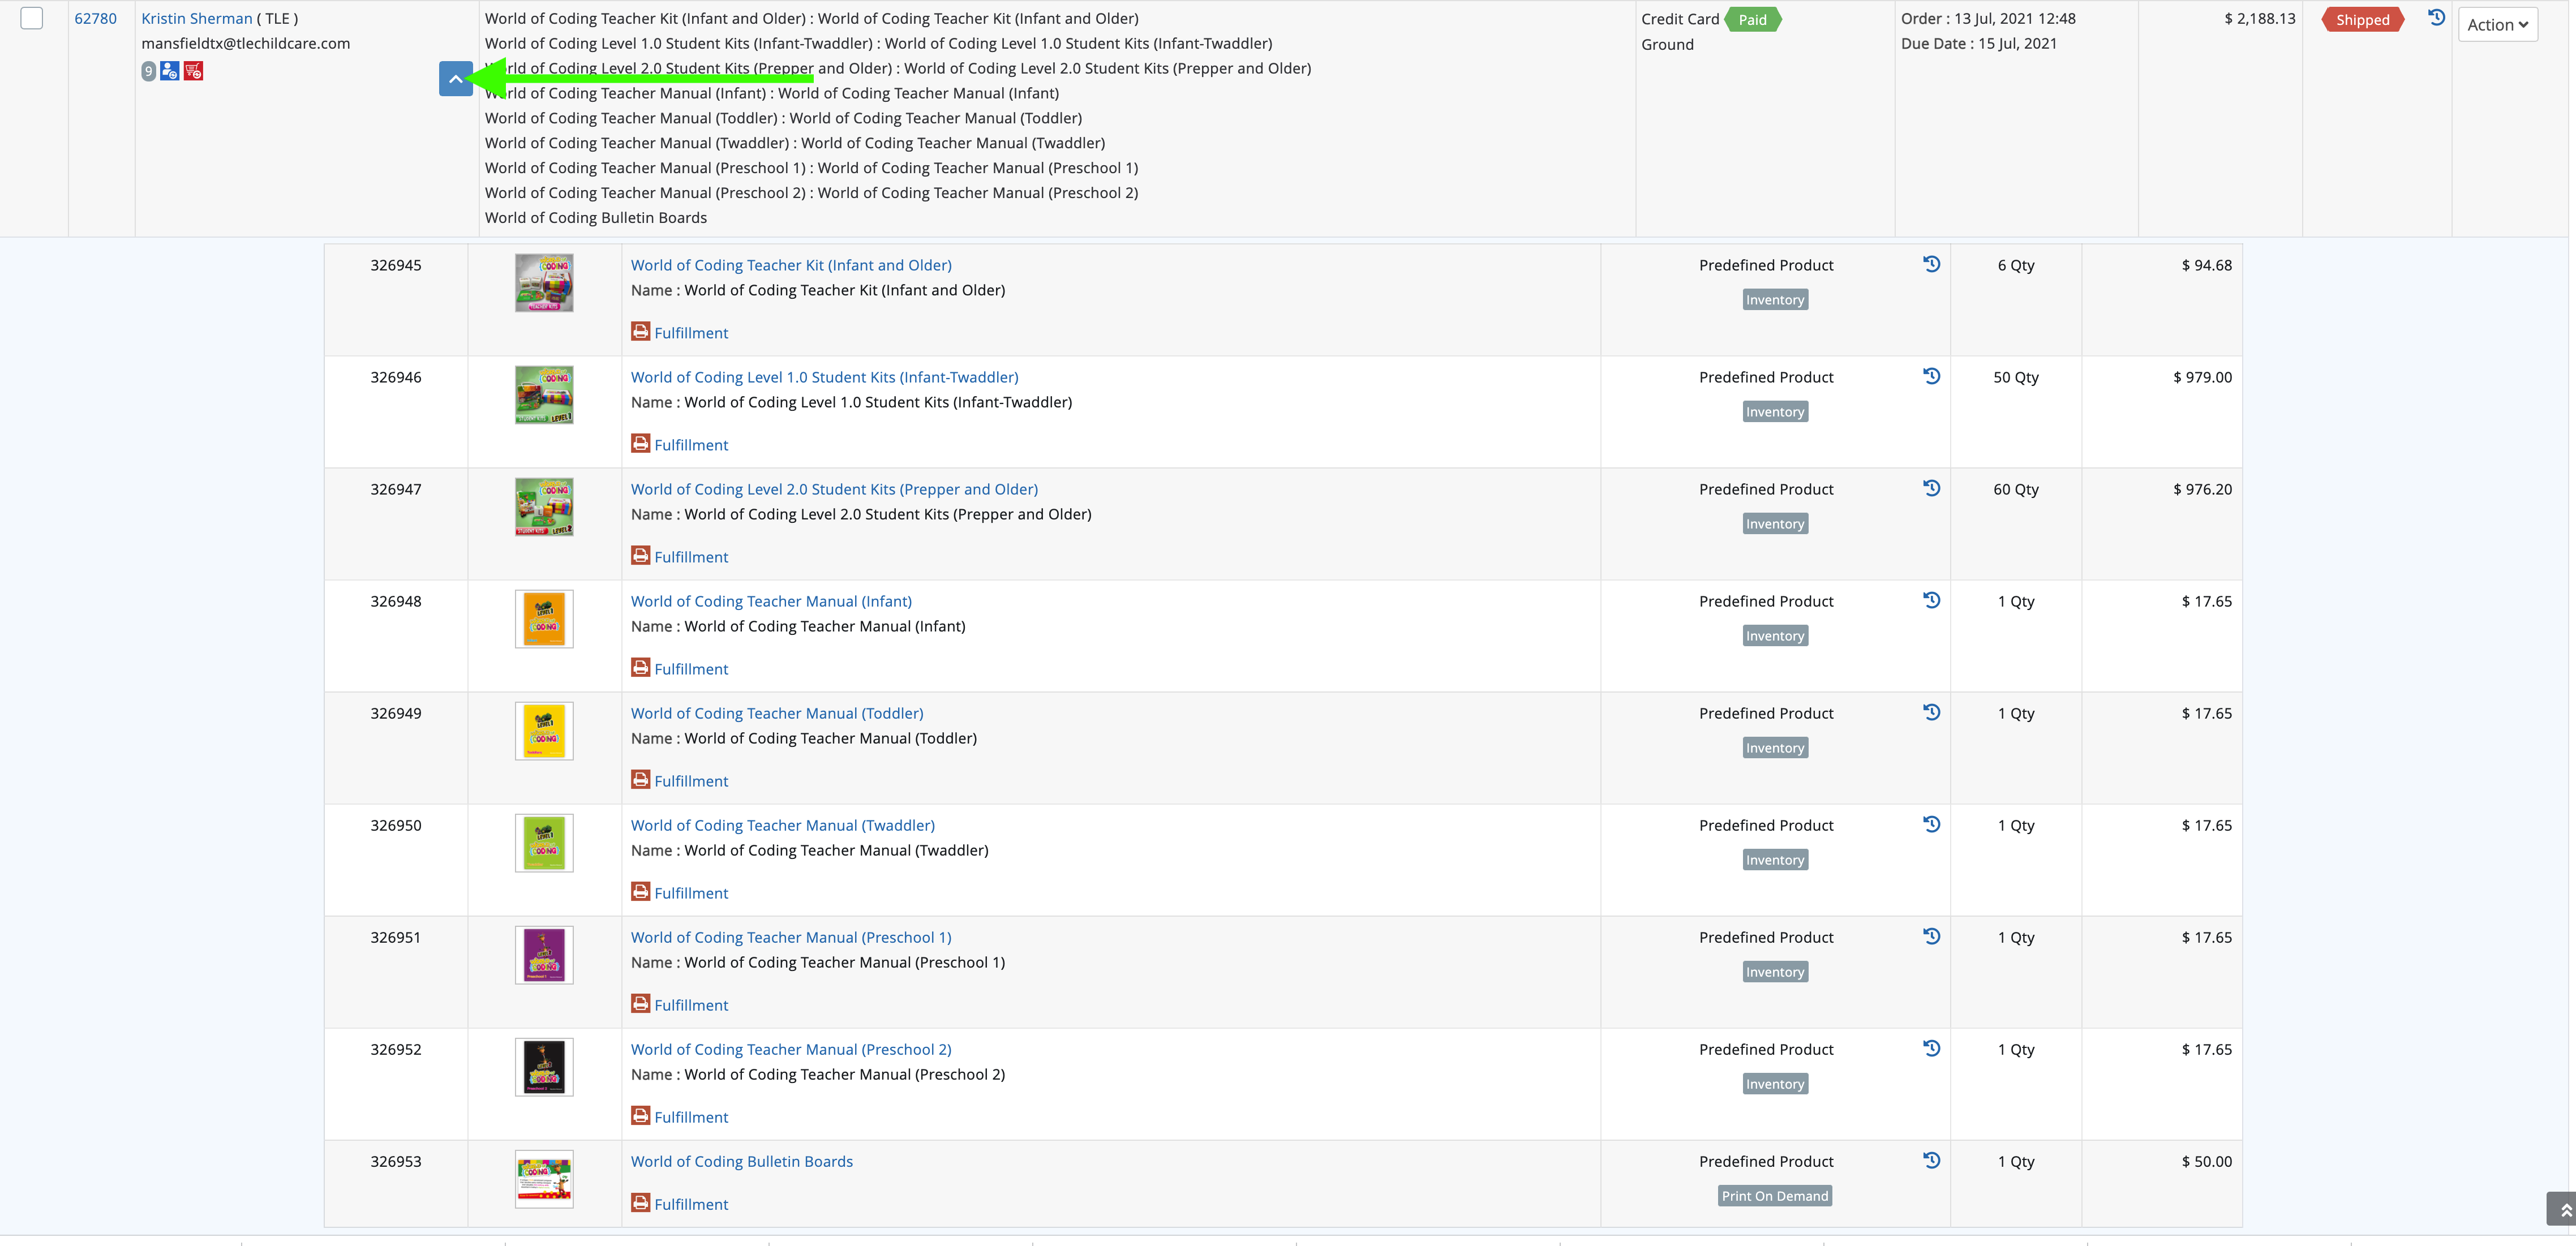View history for the Teacher Manual (Infant) row
Image resolution: width=2576 pixels, height=1246 pixels.
[x=1932, y=600]
